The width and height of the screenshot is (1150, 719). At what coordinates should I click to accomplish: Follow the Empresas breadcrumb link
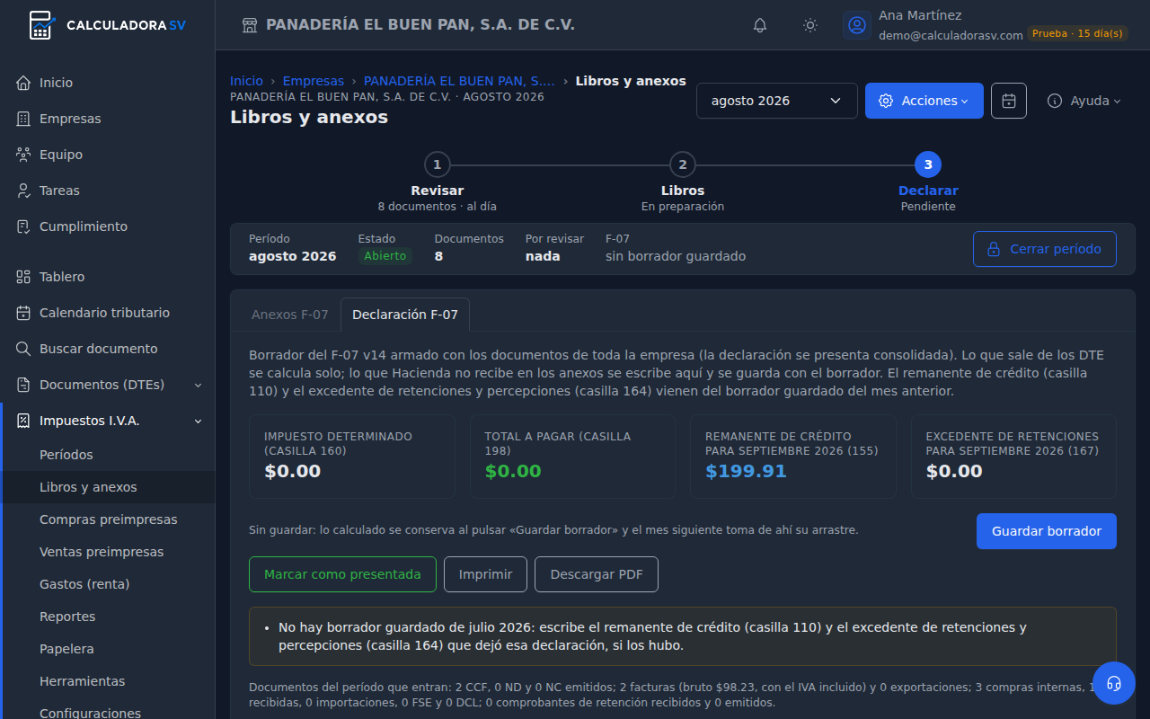(x=314, y=81)
